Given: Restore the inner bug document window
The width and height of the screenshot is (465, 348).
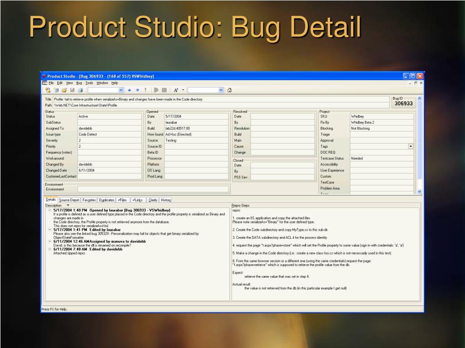Looking at the screenshot, I should tap(416, 83).
